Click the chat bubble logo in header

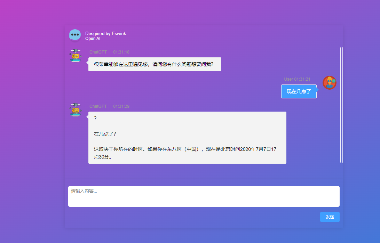[75, 35]
